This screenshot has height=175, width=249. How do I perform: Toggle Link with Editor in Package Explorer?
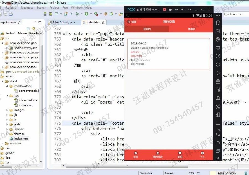pos(33,28)
